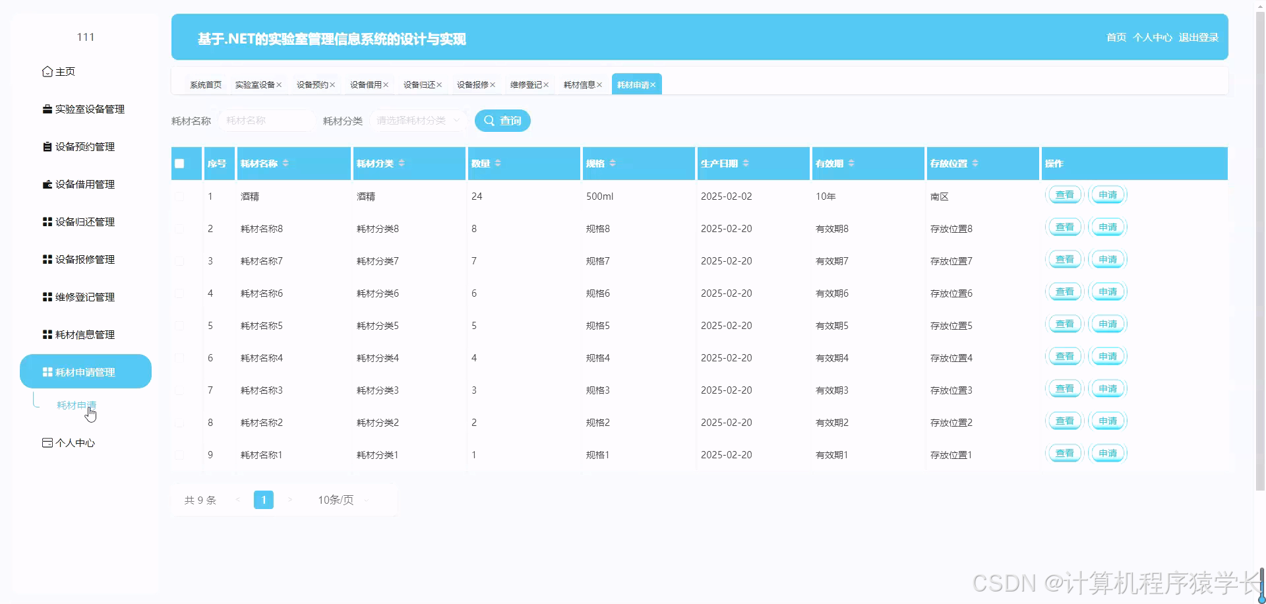Sort by 有效期 column arrows

851,163
